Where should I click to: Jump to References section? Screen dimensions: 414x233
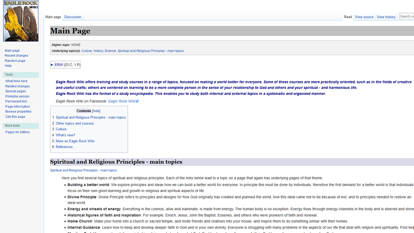(64, 147)
